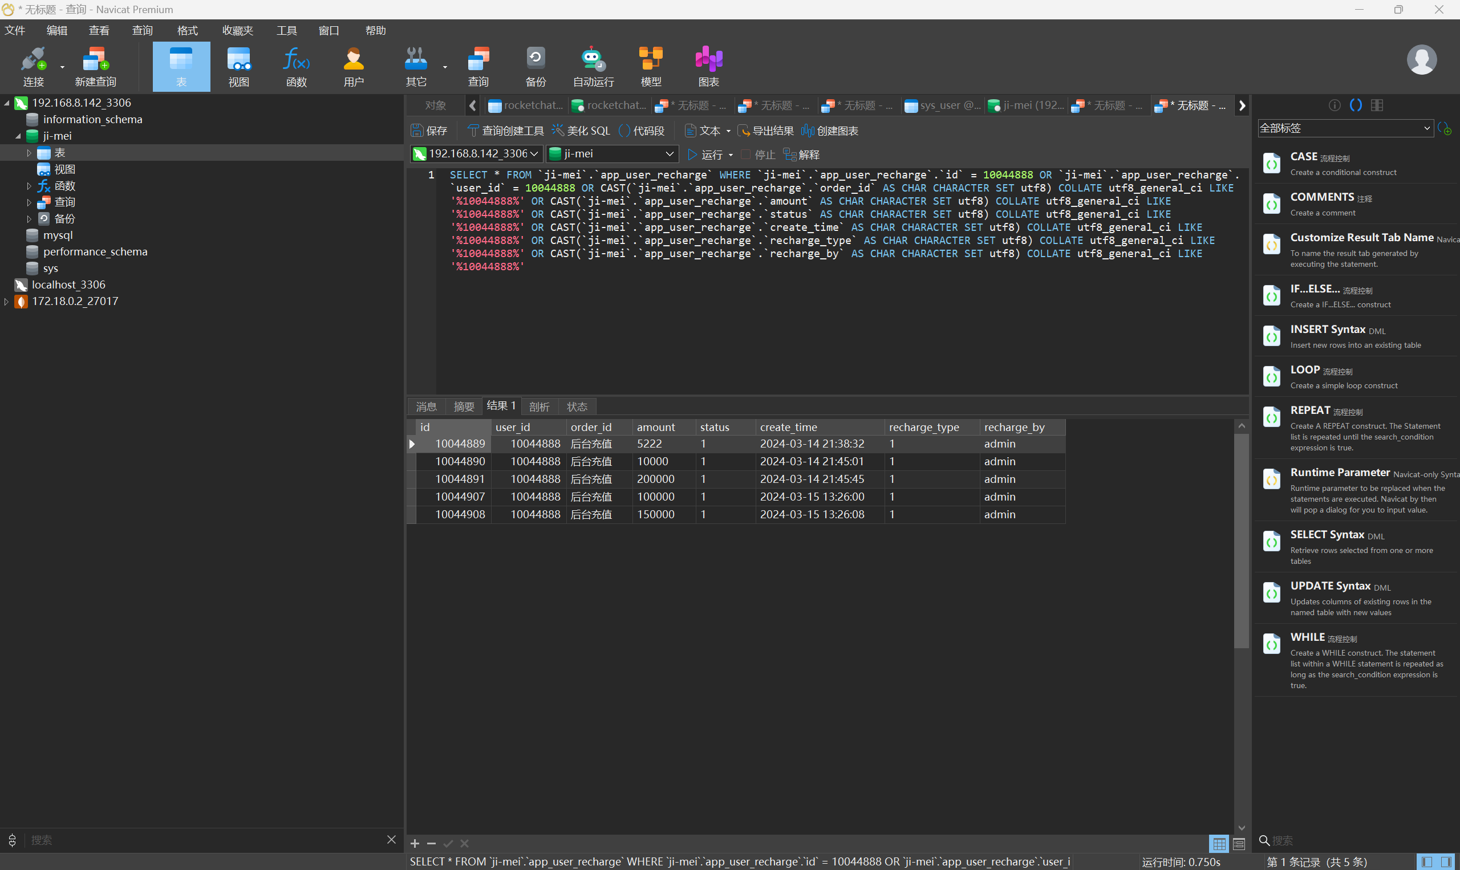Click the results vertical scrollbar
Image resolution: width=1460 pixels, height=870 pixels.
[1240, 539]
